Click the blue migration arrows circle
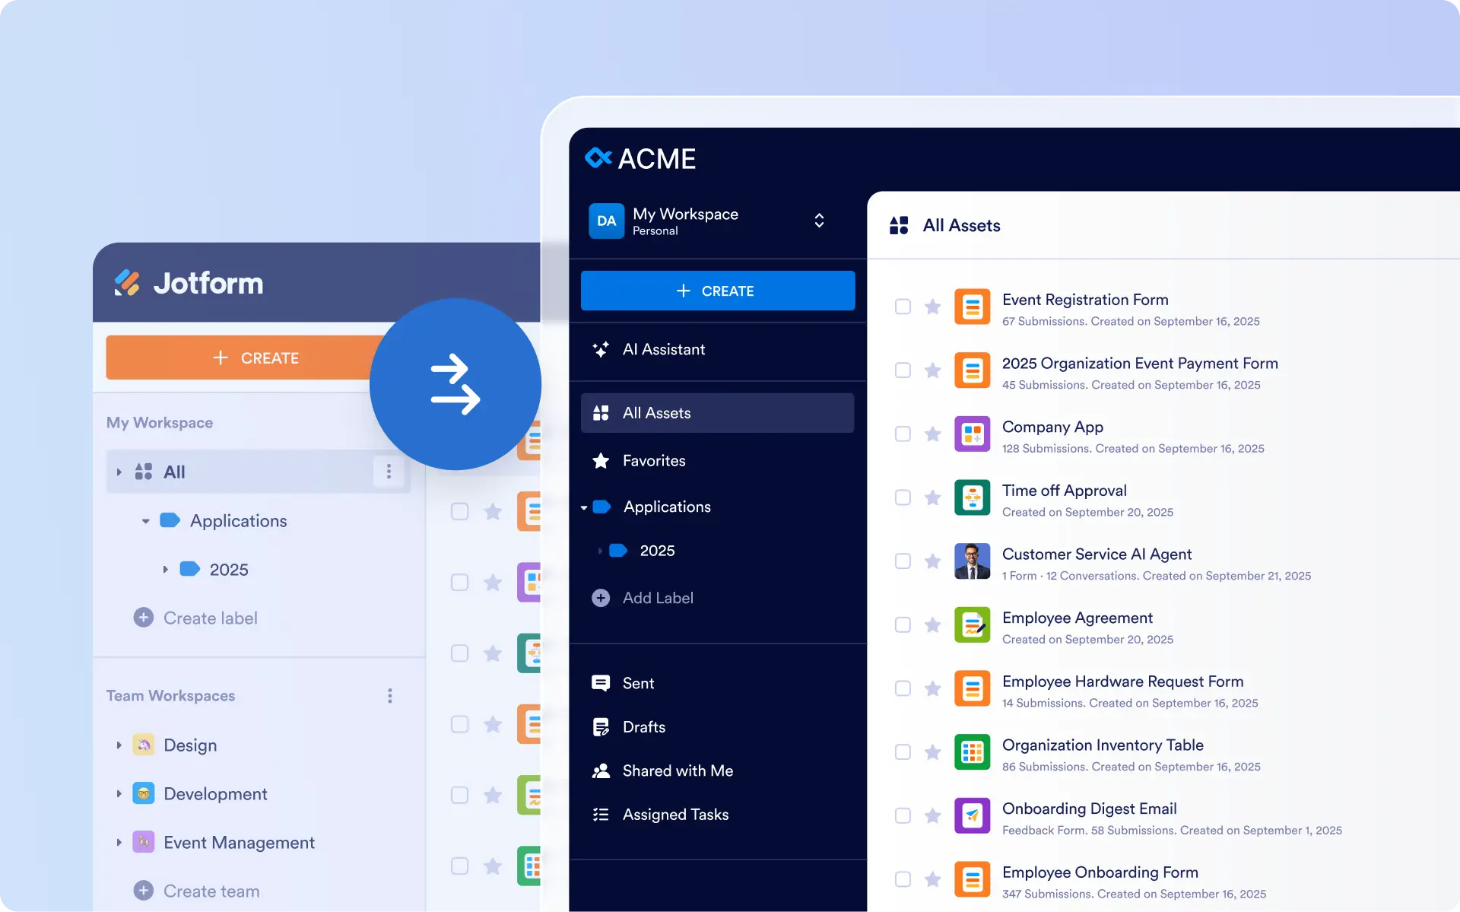Viewport: 1460px width, 912px height. 455,384
